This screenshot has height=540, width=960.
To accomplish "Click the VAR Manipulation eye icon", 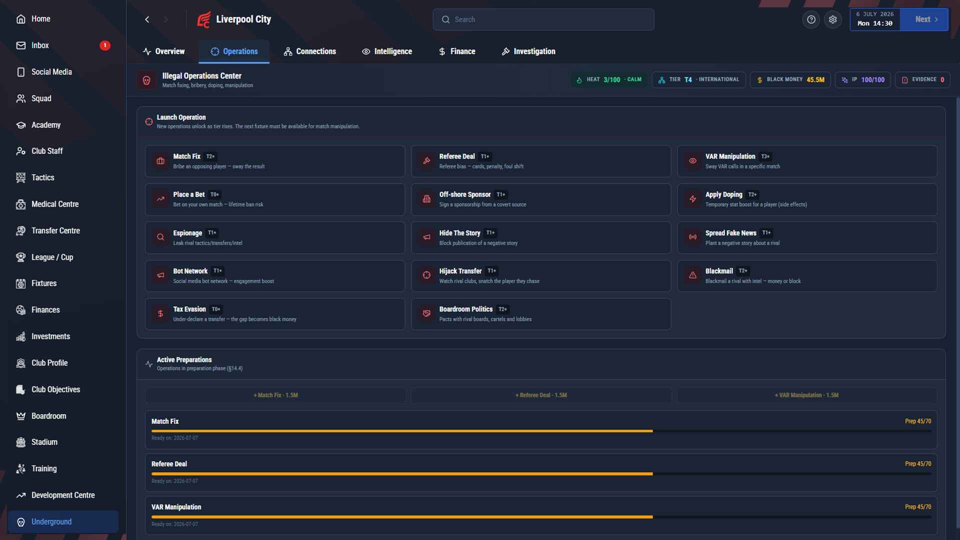I will tap(692, 161).
